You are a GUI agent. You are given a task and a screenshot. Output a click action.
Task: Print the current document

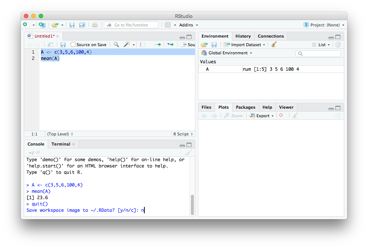[x=95, y=24]
